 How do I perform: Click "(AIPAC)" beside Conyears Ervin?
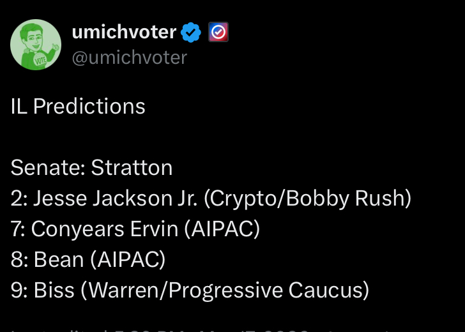222,229
